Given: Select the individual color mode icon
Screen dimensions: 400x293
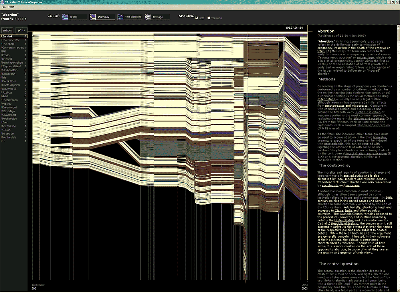Looking at the screenshot, I should click(93, 17).
